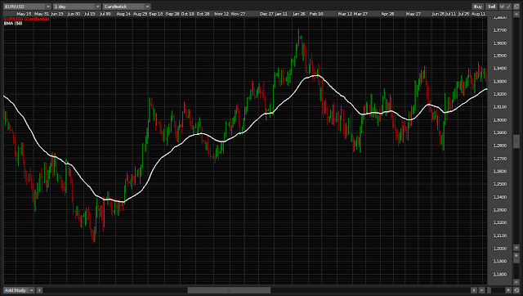Select the trend line drawing tool icon

[x=508, y=7]
